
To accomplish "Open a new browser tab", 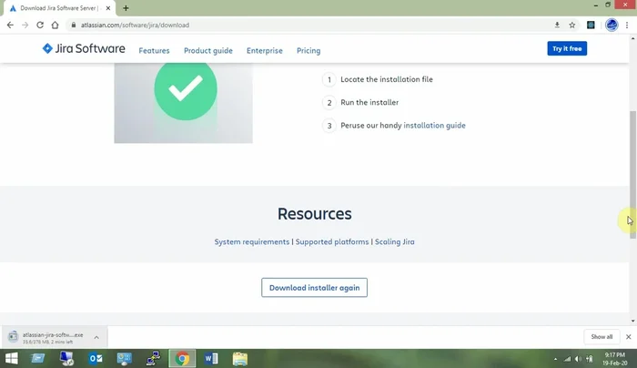I will 126,8.
